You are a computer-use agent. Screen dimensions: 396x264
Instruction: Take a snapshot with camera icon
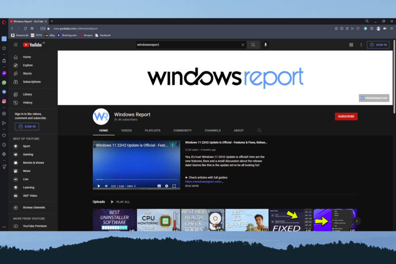(x=342, y=29)
